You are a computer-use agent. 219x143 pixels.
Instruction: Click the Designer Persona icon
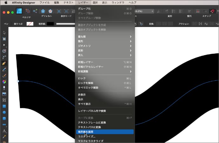(19, 11)
